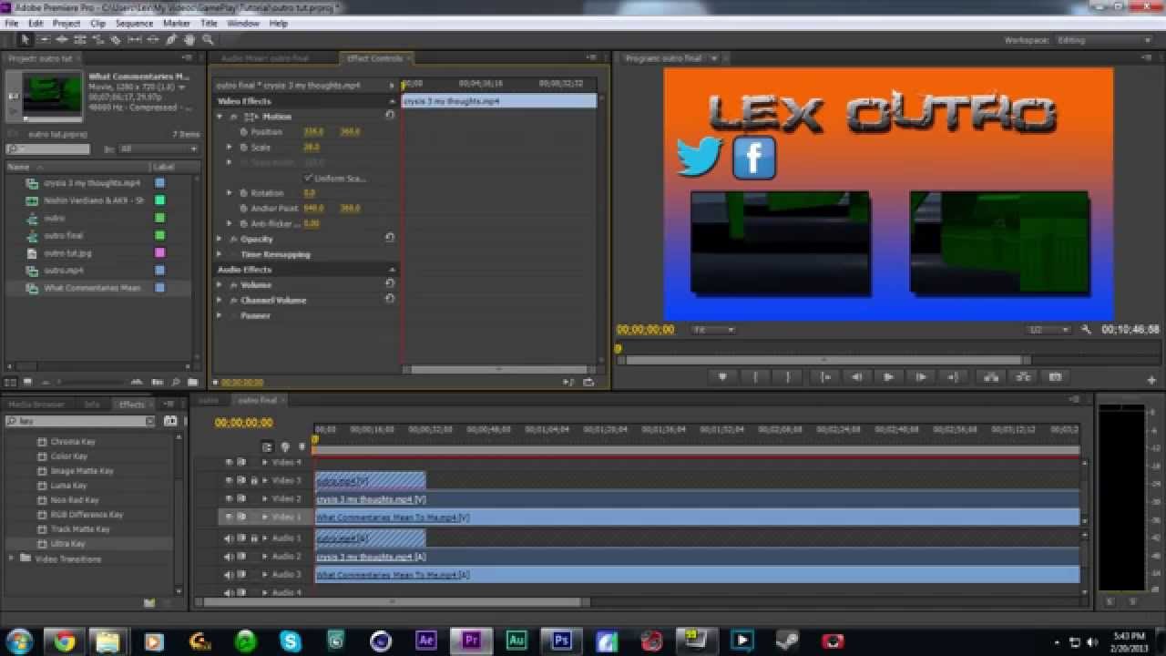1166x656 pixels.
Task: Open the Sequence menu
Action: coord(134,23)
